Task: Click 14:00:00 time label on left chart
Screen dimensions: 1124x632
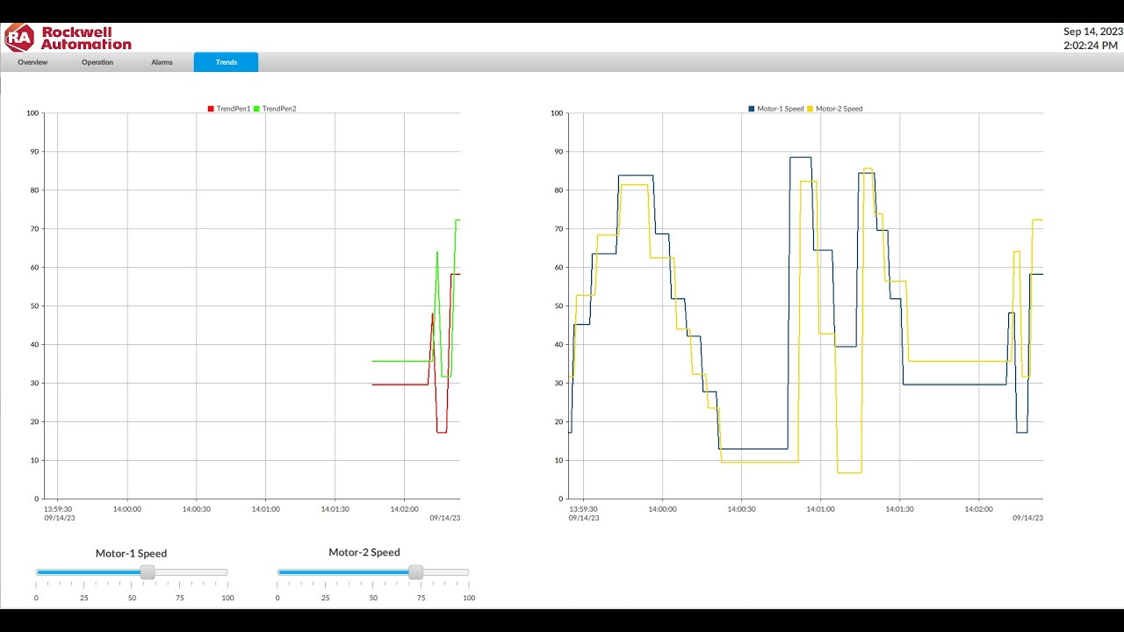Action: 127,509
